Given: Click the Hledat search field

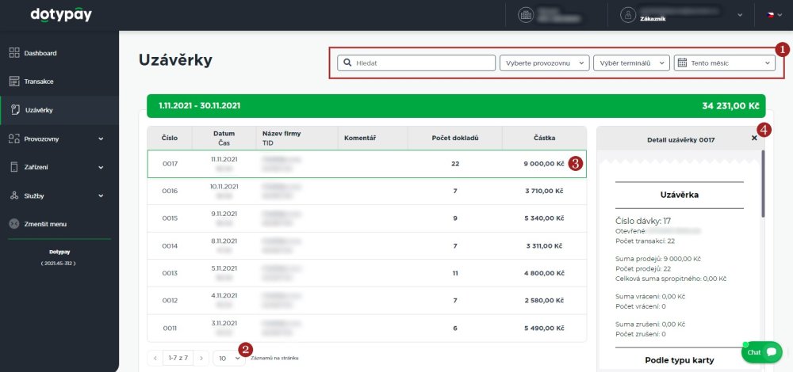Looking at the screenshot, I should (x=416, y=63).
